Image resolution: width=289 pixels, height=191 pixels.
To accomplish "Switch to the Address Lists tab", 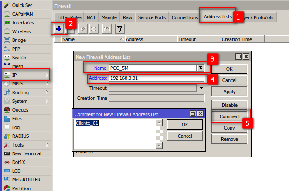I will 218,17.
